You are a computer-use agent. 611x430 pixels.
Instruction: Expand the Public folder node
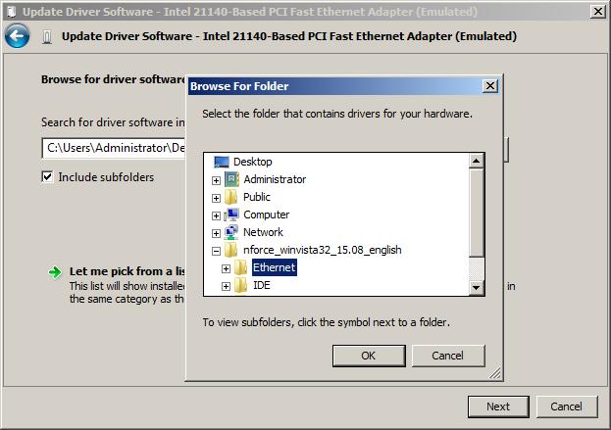click(217, 198)
